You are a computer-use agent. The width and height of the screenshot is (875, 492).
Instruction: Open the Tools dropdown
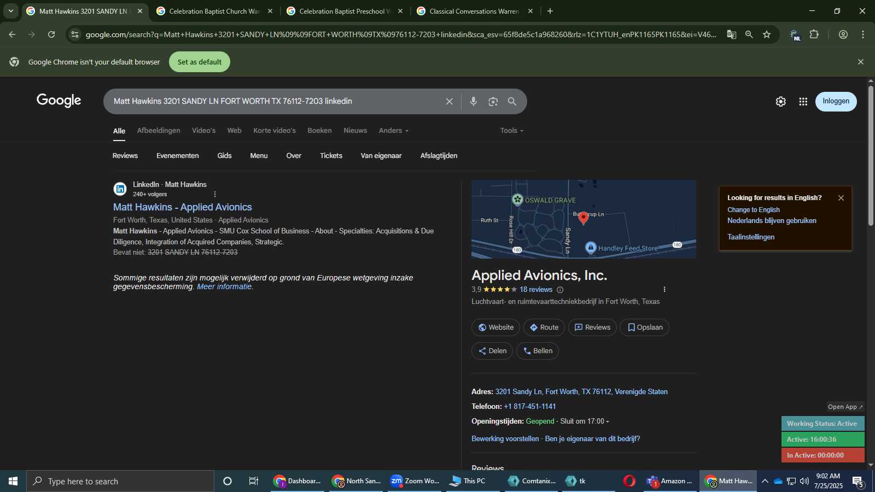pyautogui.click(x=512, y=131)
